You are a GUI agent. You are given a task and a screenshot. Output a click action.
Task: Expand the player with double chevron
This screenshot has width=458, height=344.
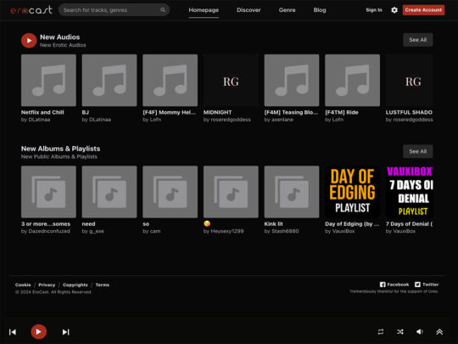click(x=439, y=332)
